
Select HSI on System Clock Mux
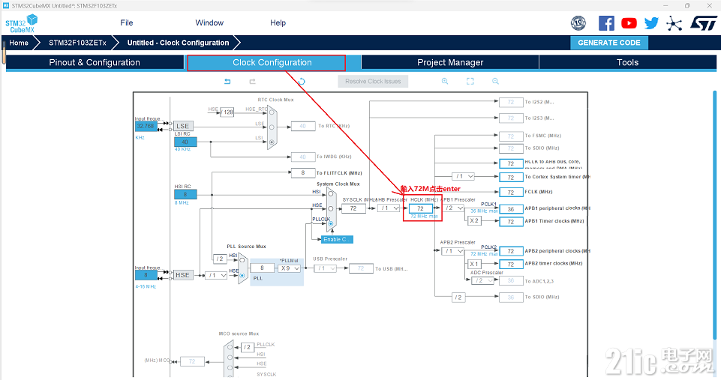coord(331,194)
